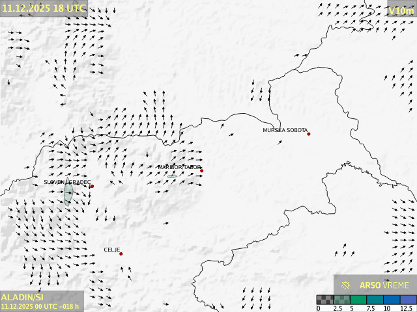
Task: Pick the teal 7.5–10 legend swatch
Action: pyautogui.click(x=375, y=300)
